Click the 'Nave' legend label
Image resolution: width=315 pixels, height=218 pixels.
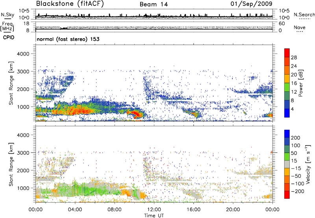300,27
